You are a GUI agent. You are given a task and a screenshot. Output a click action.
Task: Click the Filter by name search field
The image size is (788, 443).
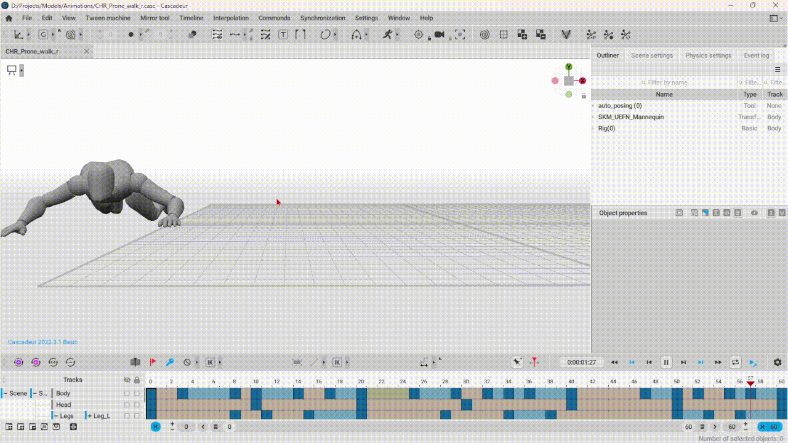pos(665,82)
